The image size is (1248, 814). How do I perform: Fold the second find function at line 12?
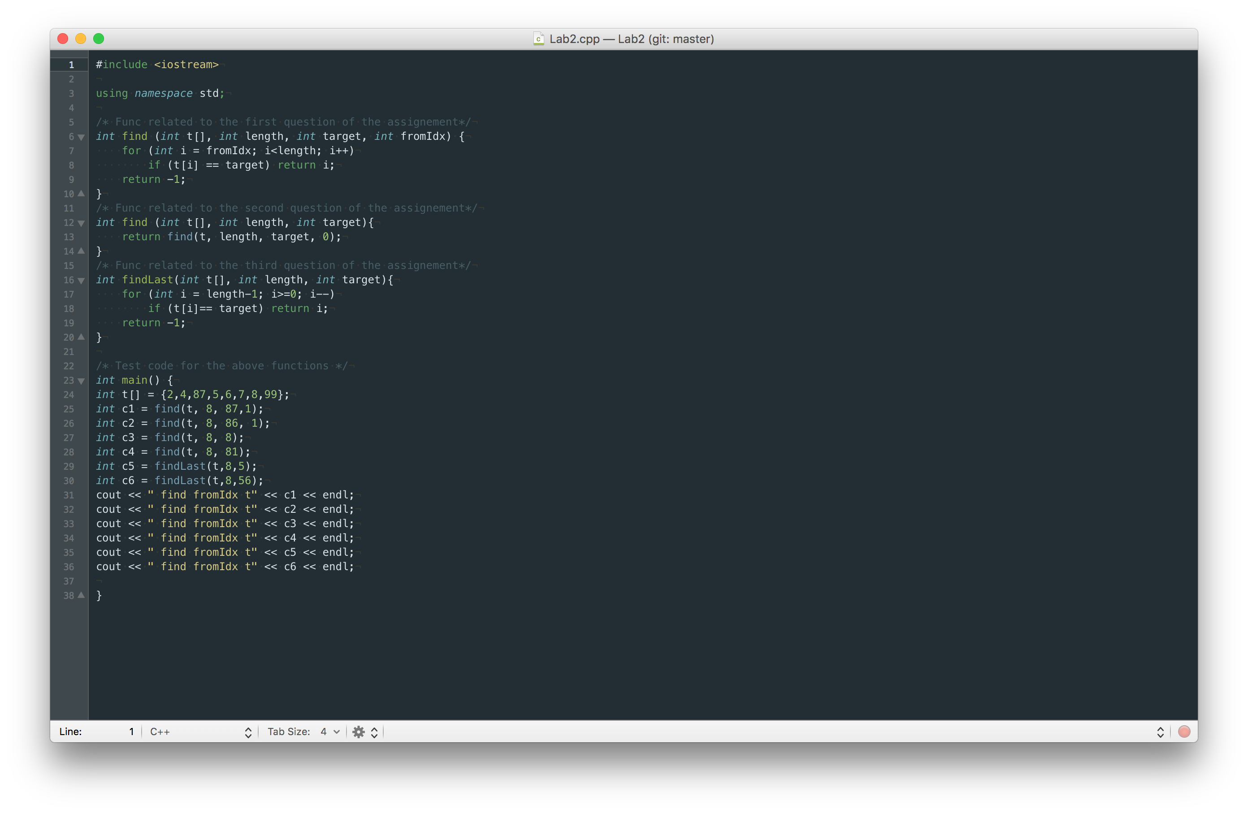point(81,223)
